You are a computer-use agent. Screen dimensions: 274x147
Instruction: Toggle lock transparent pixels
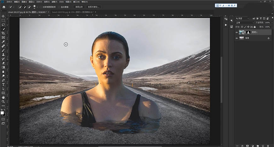coord(242,27)
